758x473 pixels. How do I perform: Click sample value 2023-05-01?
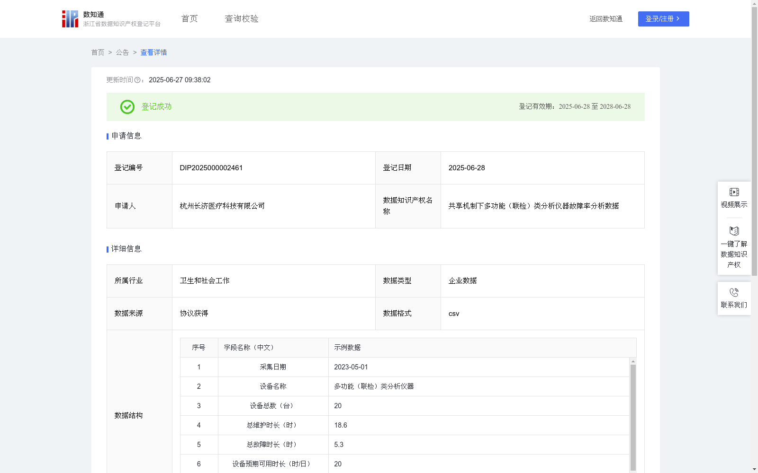point(351,367)
